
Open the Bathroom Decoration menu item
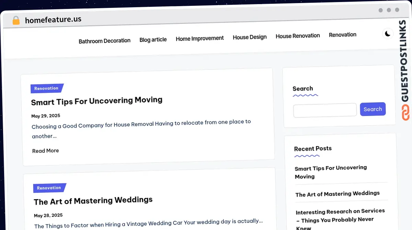104,41
